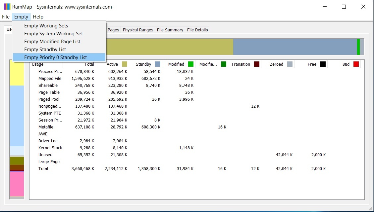Viewport: 374px width, 212px height.
Task: Click the 12 K Nonpaged transition value
Action: 255,106
